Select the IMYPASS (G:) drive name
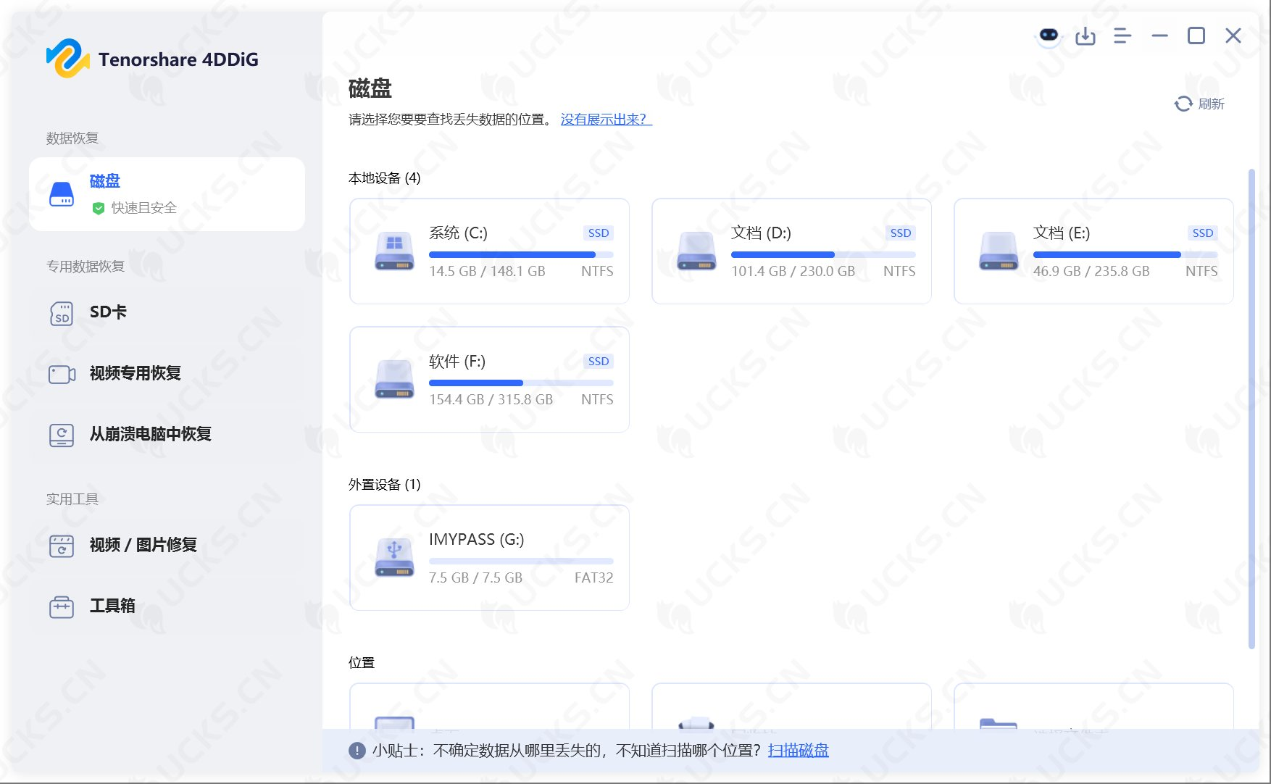Screen dimensions: 1271x784 point(476,539)
